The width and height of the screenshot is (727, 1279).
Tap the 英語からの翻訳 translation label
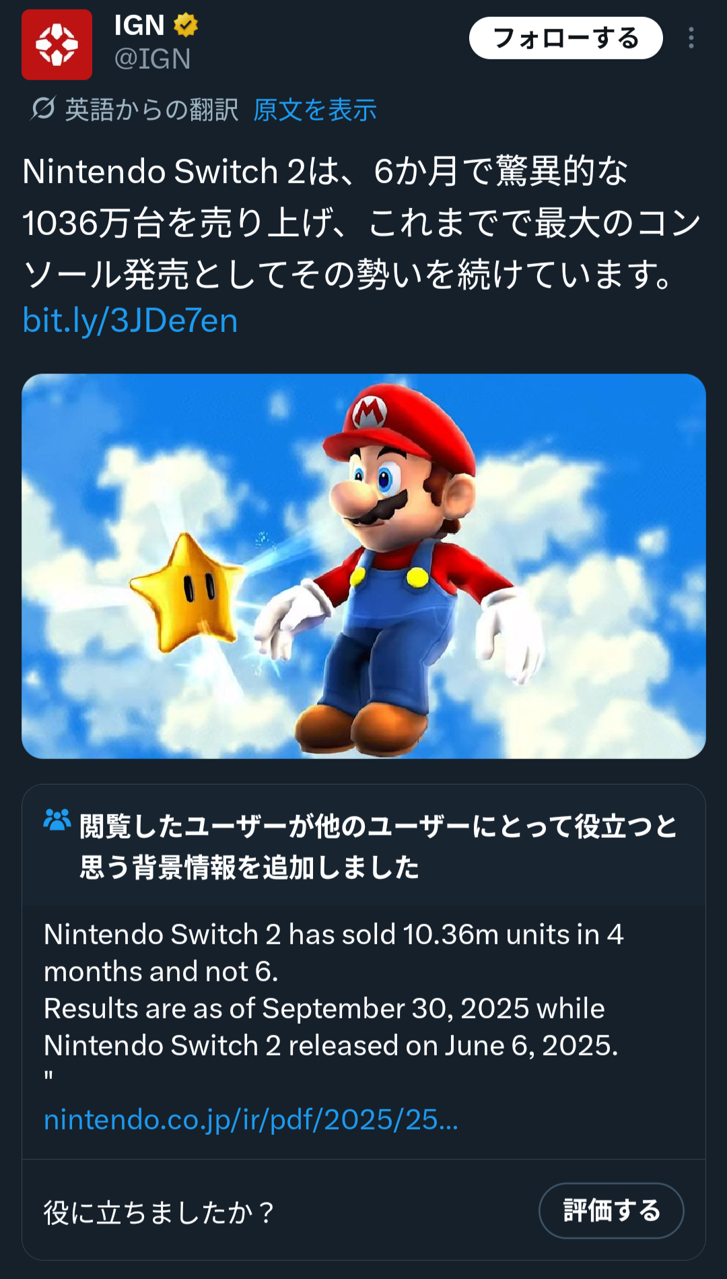click(151, 110)
